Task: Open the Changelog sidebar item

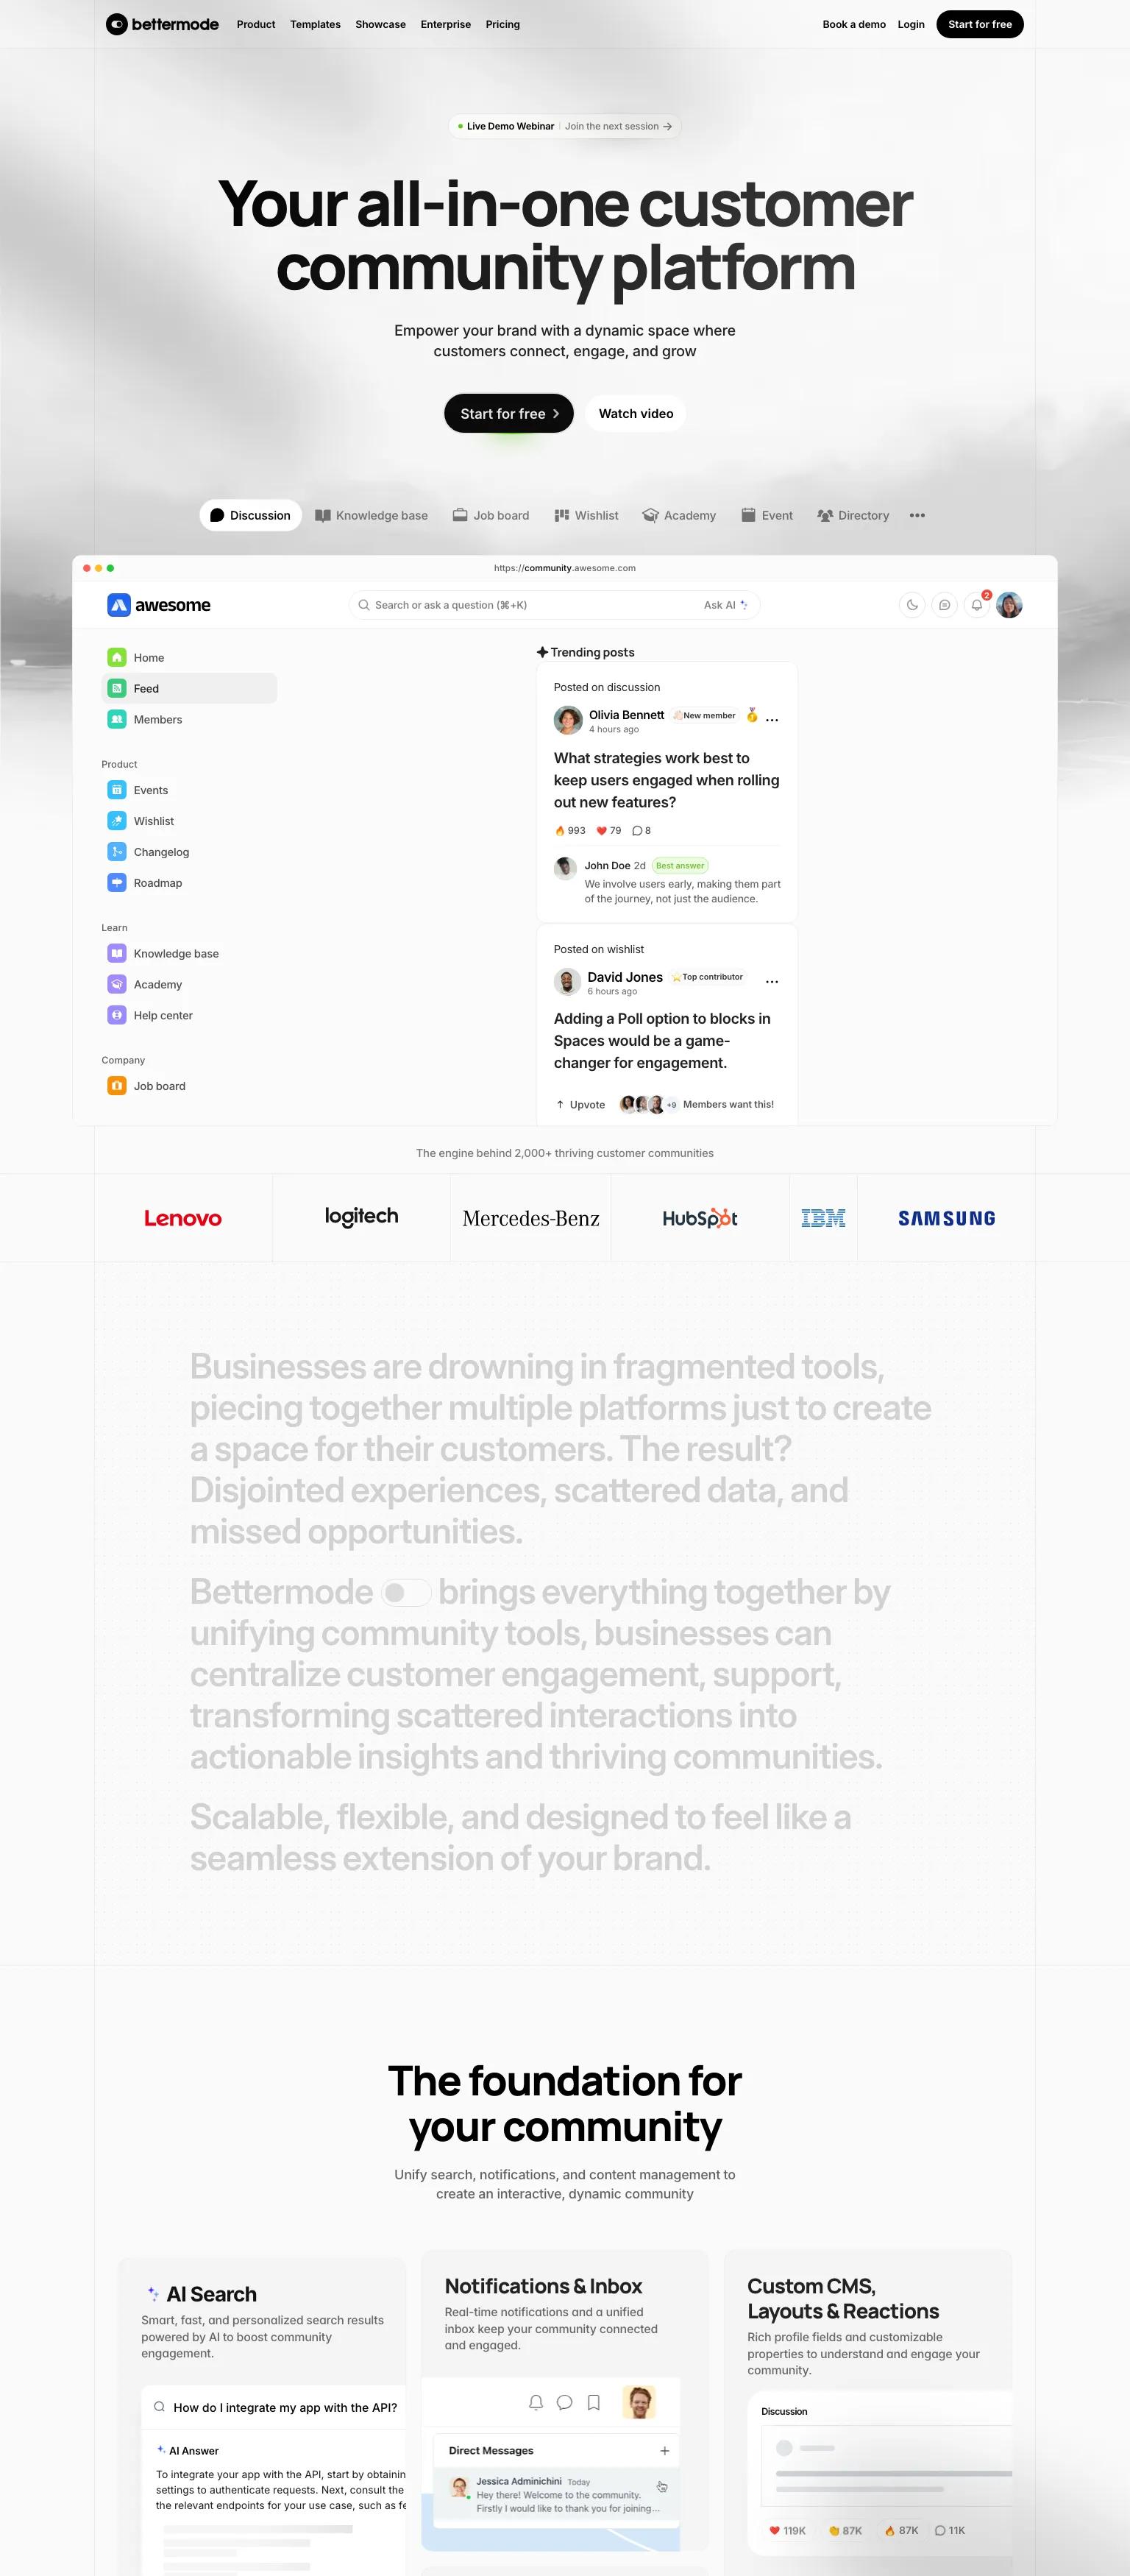Action: tap(161, 851)
